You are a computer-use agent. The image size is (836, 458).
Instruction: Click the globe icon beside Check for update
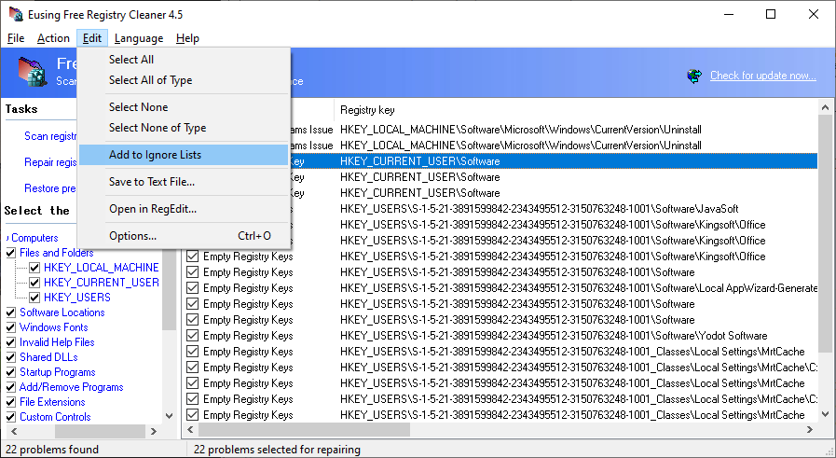694,76
